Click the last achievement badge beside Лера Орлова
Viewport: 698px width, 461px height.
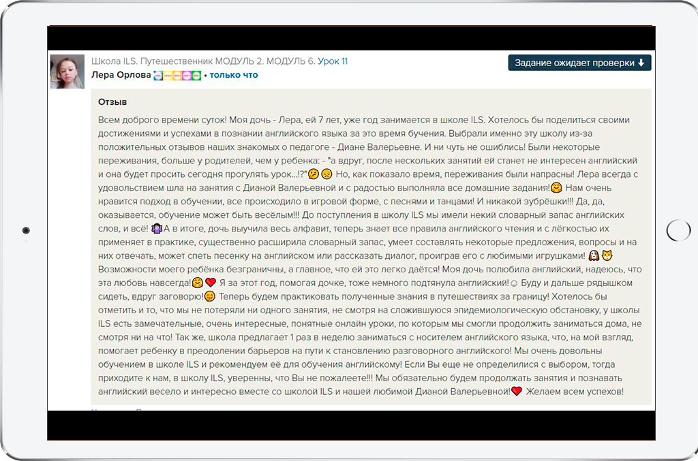click(x=196, y=76)
